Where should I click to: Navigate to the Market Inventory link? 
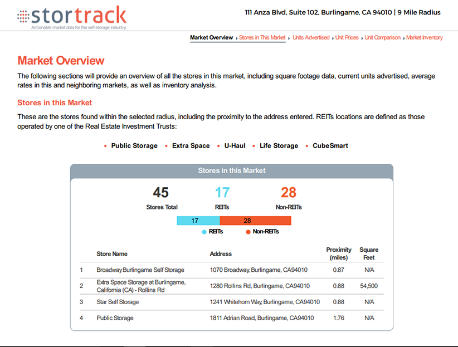click(425, 37)
